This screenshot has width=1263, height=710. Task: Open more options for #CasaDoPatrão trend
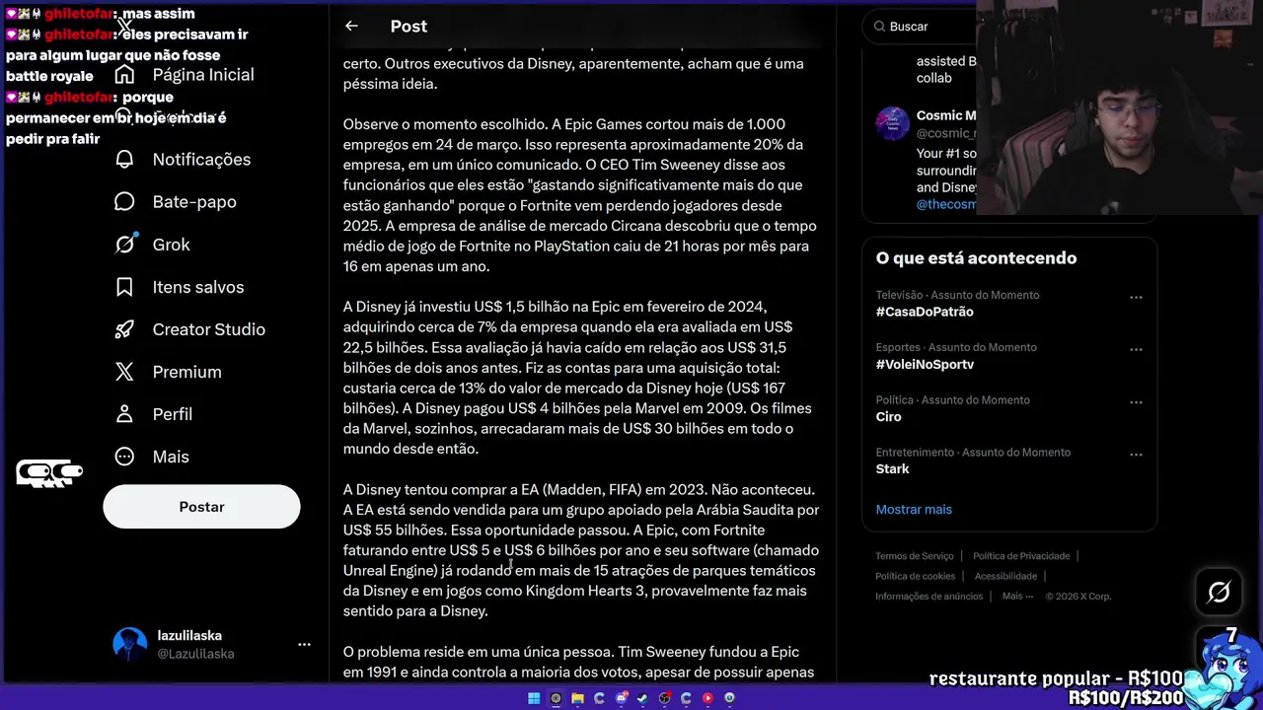click(1136, 297)
